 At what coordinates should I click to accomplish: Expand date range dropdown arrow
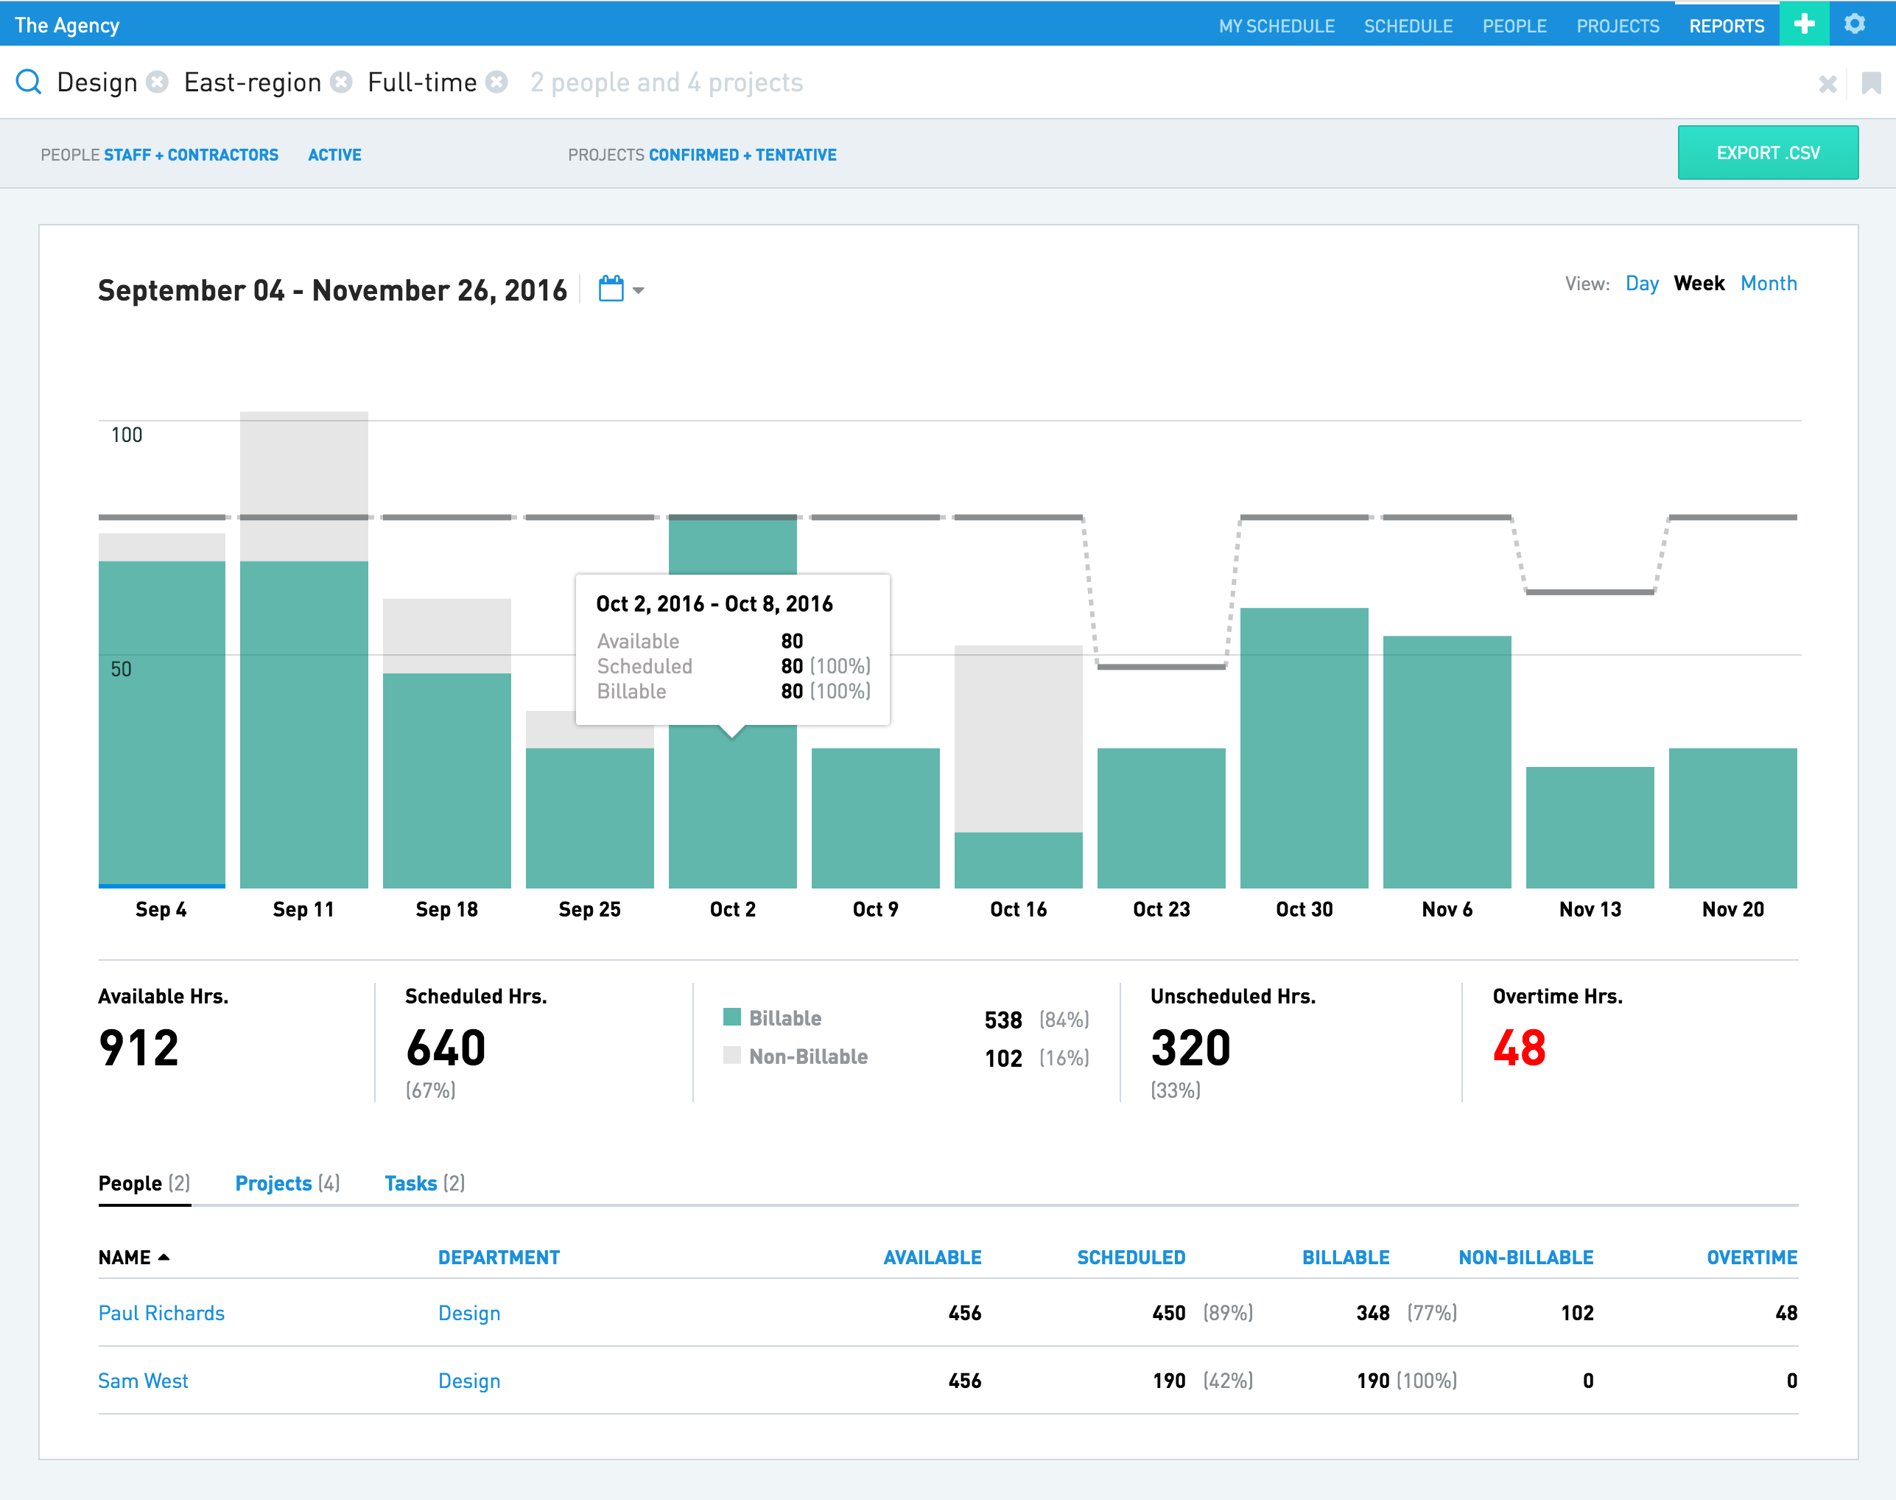pyautogui.click(x=639, y=291)
